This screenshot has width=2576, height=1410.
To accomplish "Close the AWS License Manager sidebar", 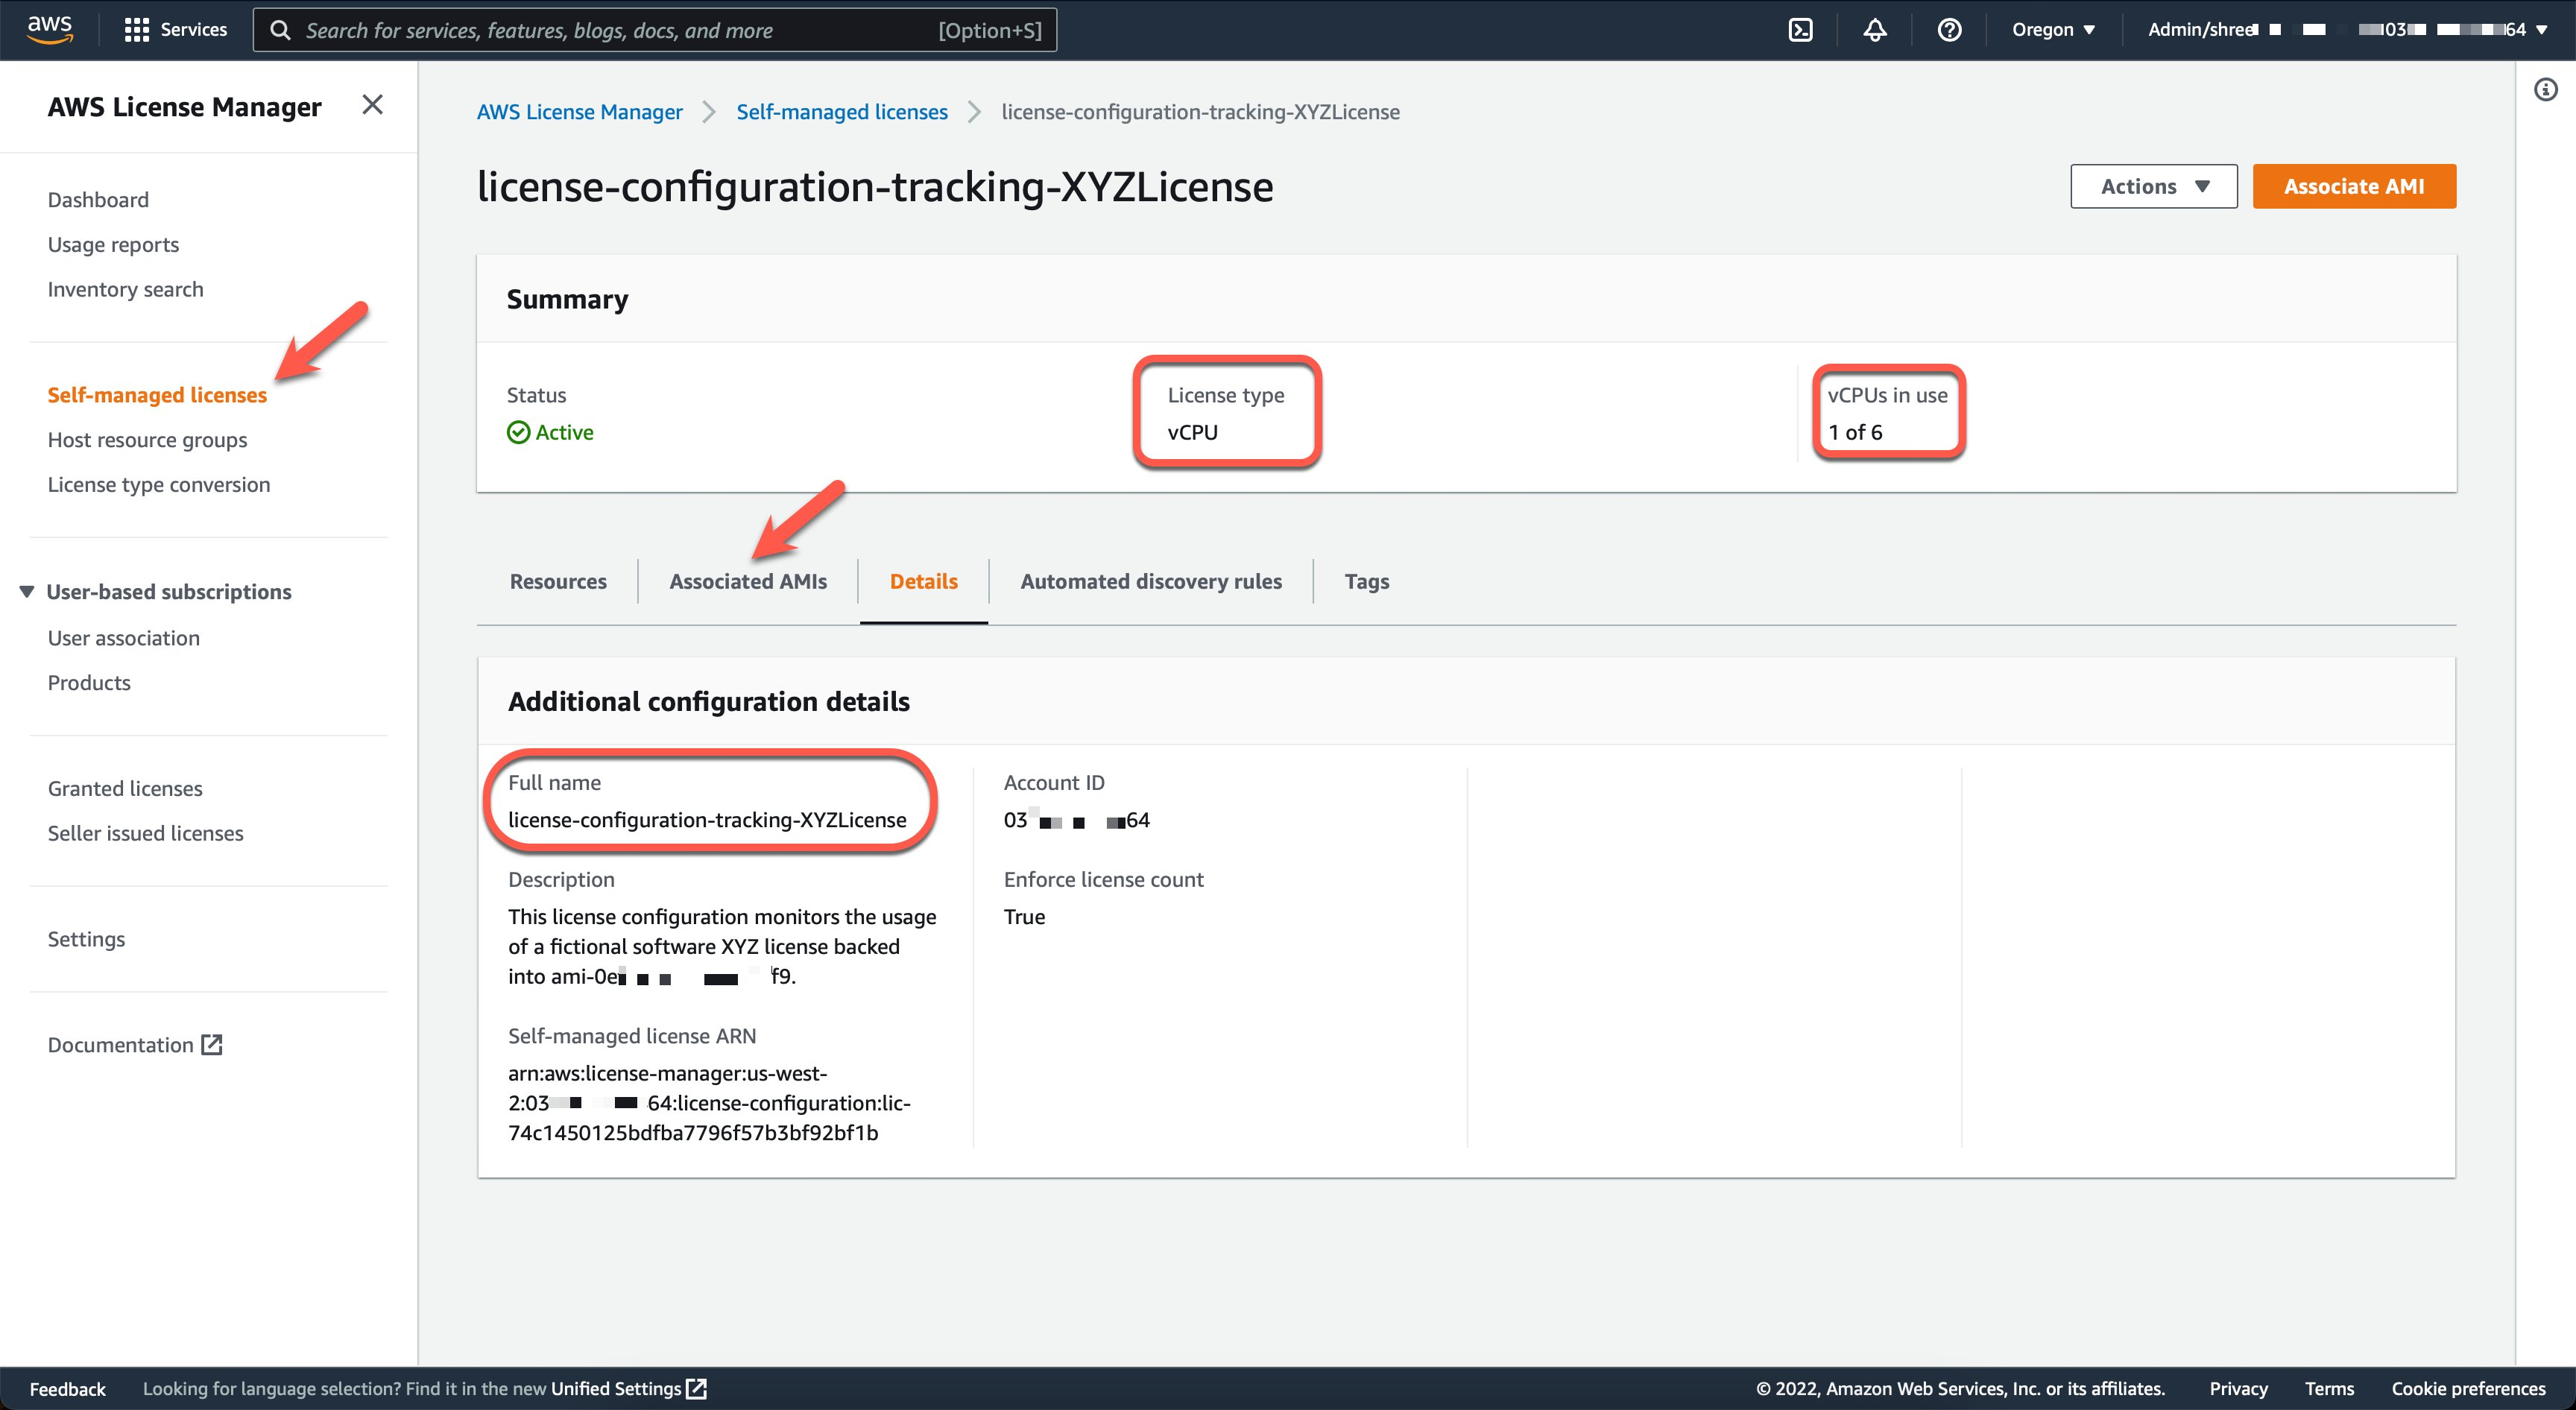I will click(372, 104).
